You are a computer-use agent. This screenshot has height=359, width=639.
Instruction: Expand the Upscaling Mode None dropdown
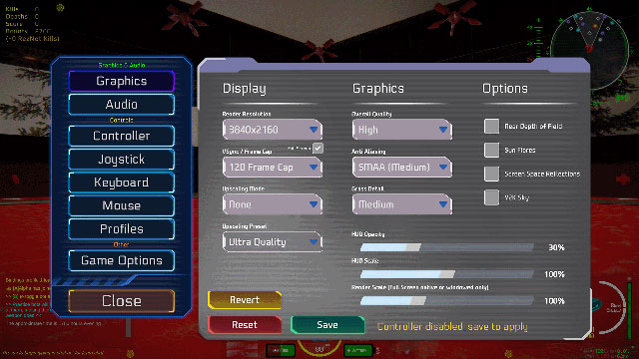[273, 204]
